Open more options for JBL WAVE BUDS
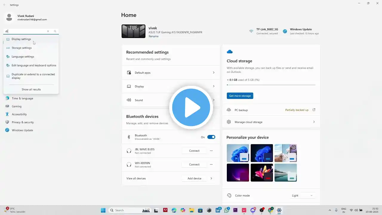The image size is (382, 215). [211, 151]
